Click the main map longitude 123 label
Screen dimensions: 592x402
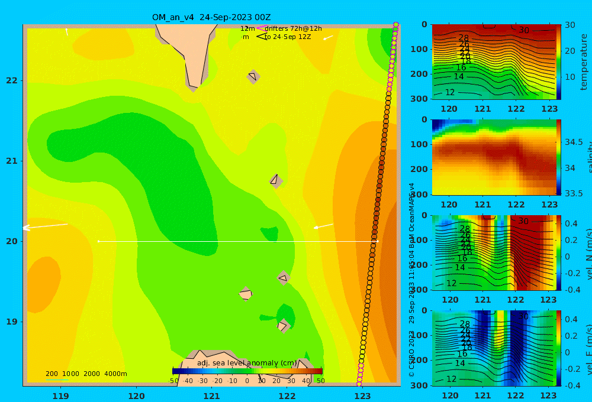[x=362, y=396]
